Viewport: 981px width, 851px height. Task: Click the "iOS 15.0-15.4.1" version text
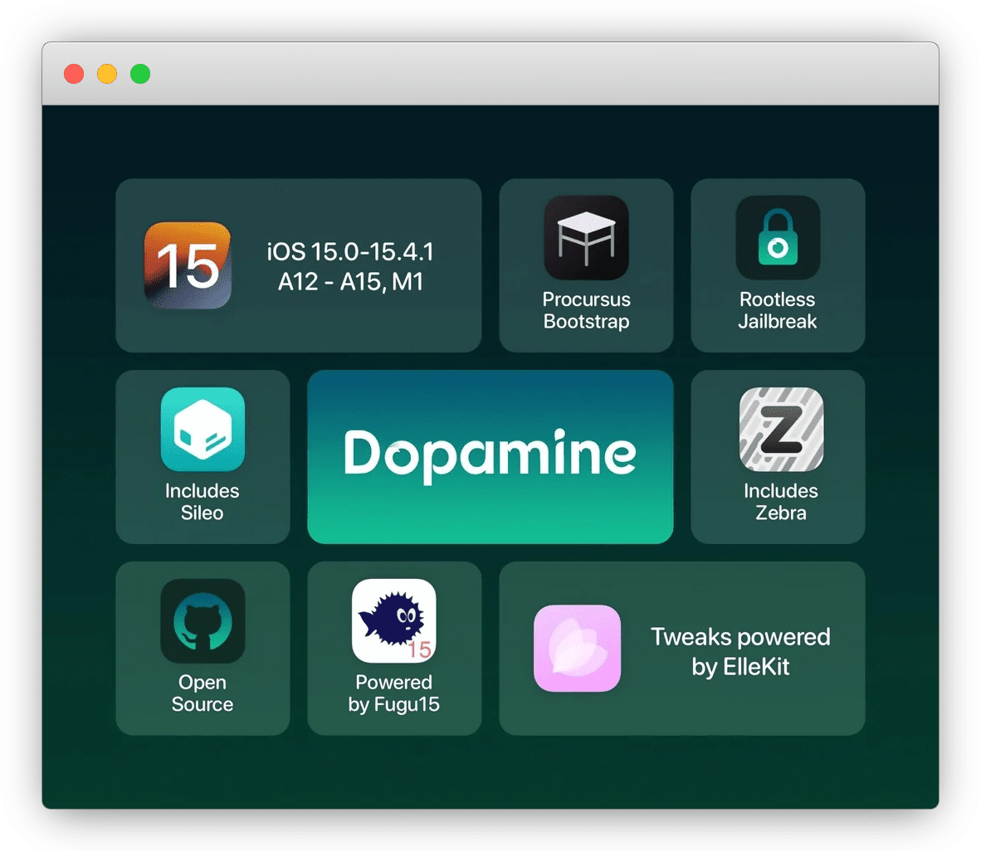pyautogui.click(x=350, y=251)
